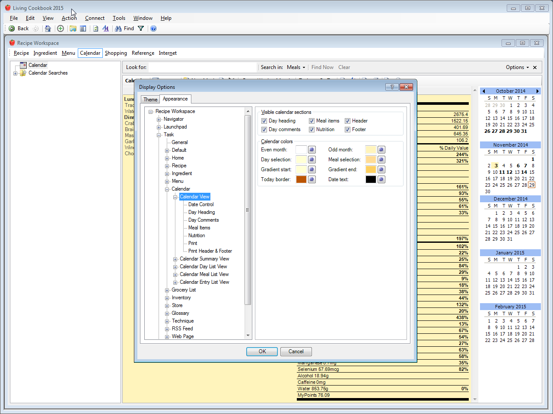Go to Home via house icon
The width and height of the screenshot is (553, 414).
pyautogui.click(x=48, y=28)
